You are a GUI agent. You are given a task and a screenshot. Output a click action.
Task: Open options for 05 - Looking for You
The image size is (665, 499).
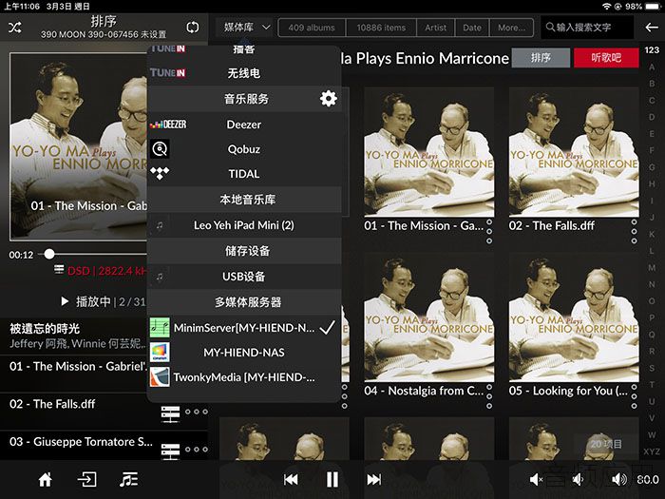634,396
